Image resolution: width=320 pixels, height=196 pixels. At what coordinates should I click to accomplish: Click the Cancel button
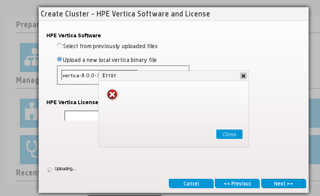pos(191,184)
